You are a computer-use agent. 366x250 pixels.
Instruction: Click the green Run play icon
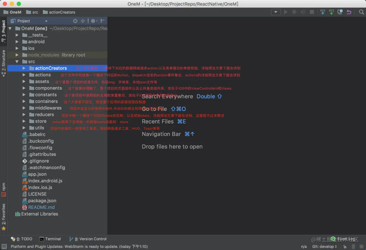point(285,12)
